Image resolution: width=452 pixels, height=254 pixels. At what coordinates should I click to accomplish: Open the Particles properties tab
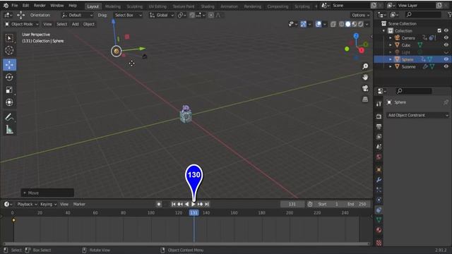point(379,190)
